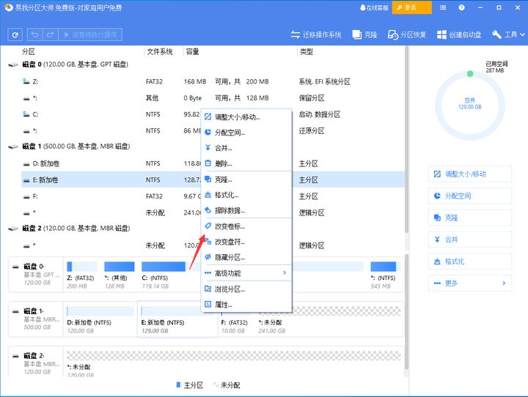Select the D: 新加卷 partition row

pyautogui.click(x=213, y=163)
